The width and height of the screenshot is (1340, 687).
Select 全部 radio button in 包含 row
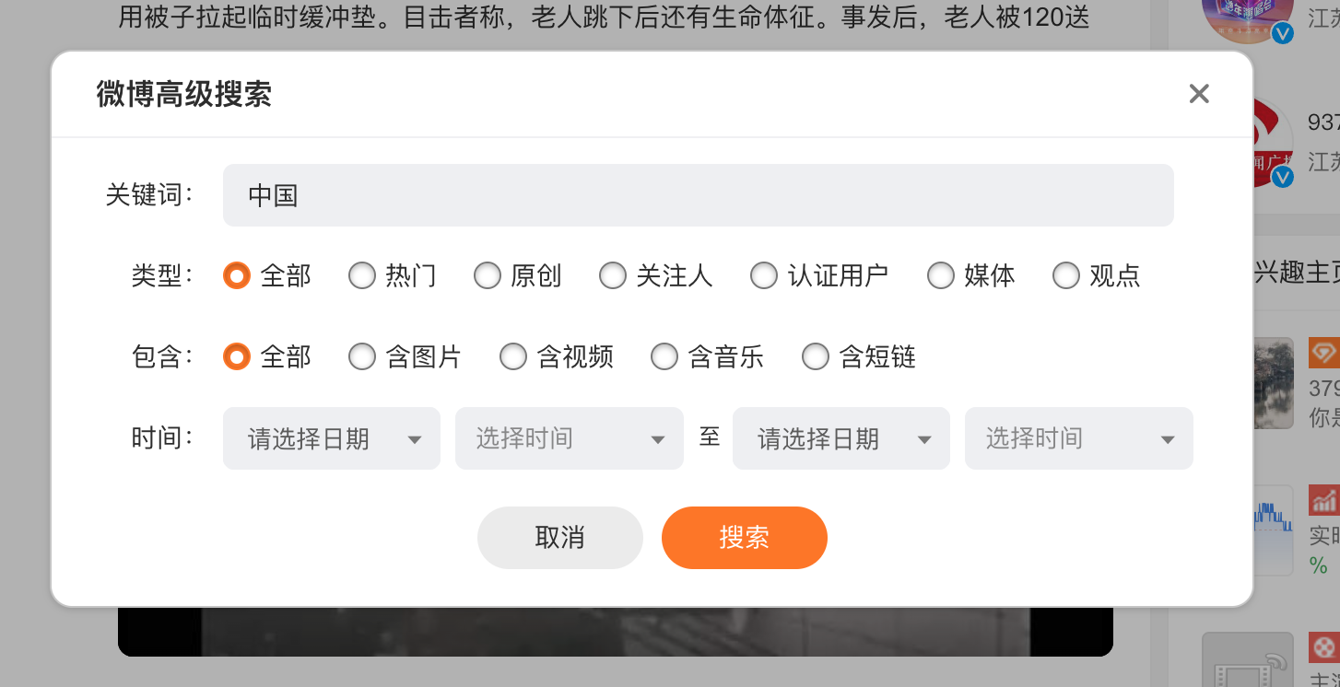point(237,356)
